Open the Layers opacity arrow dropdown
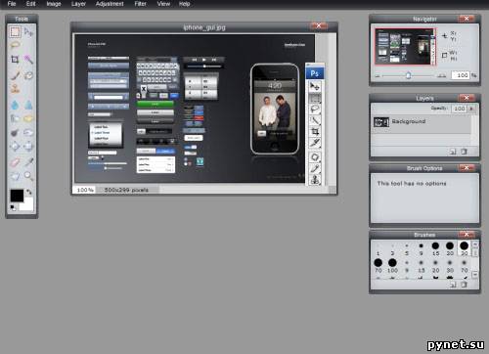The height and width of the screenshot is (354, 489). 471,109
